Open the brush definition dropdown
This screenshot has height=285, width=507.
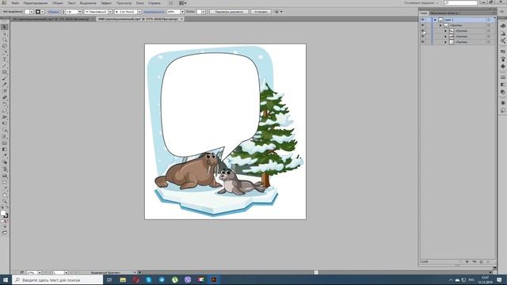139,12
